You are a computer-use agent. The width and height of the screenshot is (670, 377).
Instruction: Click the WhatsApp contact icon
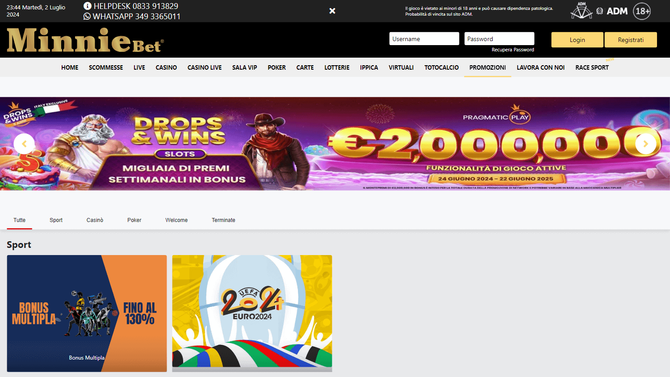(87, 16)
